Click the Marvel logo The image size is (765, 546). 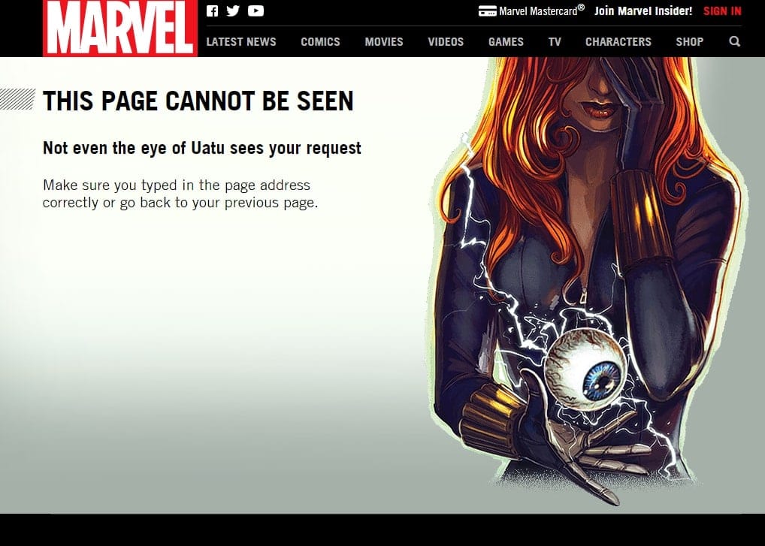click(x=119, y=29)
